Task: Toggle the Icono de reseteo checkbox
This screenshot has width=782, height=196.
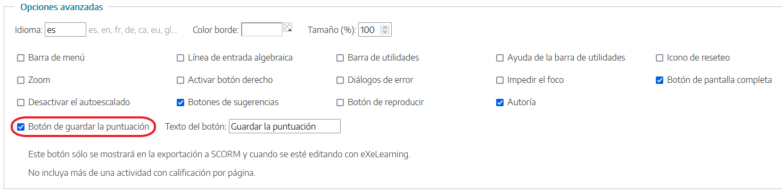Action: 660,58
